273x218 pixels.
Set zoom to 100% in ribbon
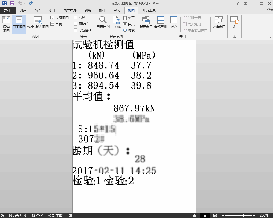[116, 23]
